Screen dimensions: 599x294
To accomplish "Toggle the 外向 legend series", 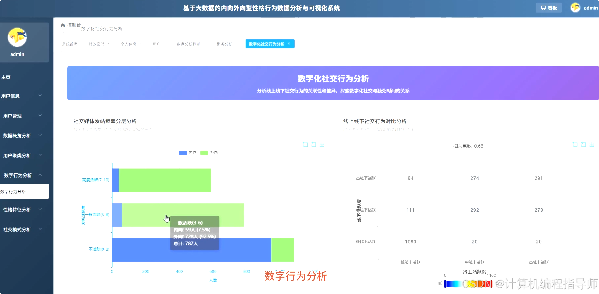I will tap(209, 153).
